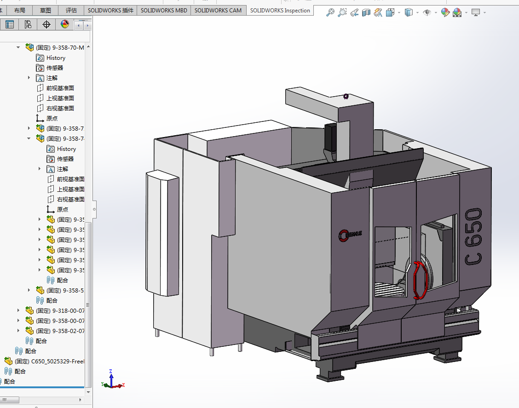Open View Settings dropdown arrow
This screenshot has height=408, width=519.
pos(484,12)
